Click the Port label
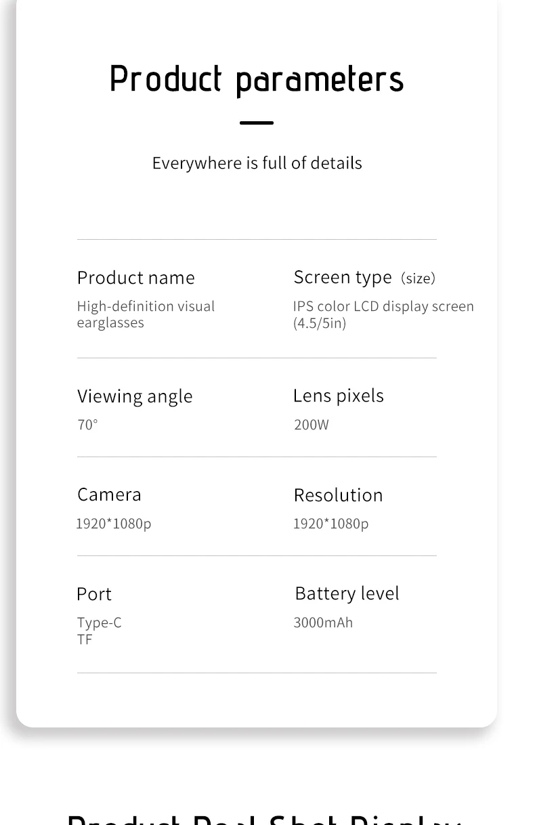Screen dimensions: 535x825 pos(94,594)
